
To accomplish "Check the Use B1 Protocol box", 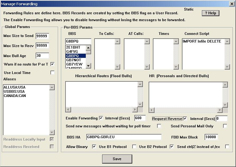I will coord(134,147).
